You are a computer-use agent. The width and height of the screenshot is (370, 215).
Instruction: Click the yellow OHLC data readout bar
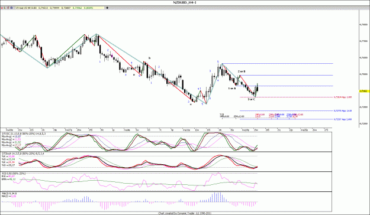(60, 8)
